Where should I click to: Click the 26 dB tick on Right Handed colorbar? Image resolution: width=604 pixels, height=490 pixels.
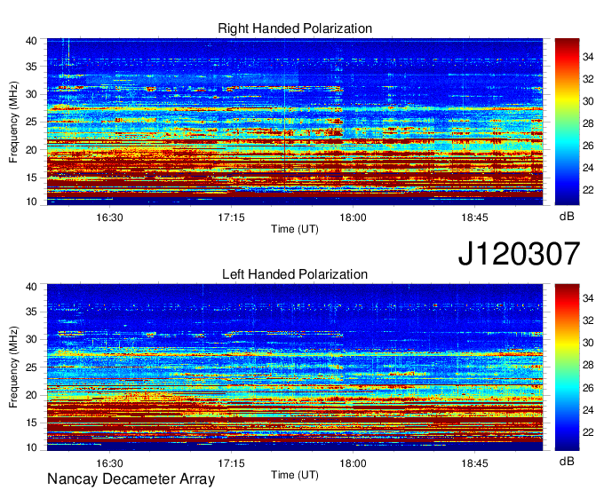[x=588, y=146]
